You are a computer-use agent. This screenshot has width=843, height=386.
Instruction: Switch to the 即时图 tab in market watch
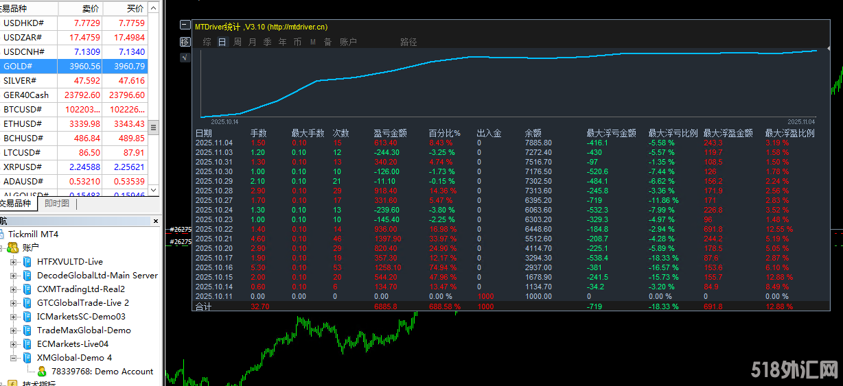pos(57,204)
